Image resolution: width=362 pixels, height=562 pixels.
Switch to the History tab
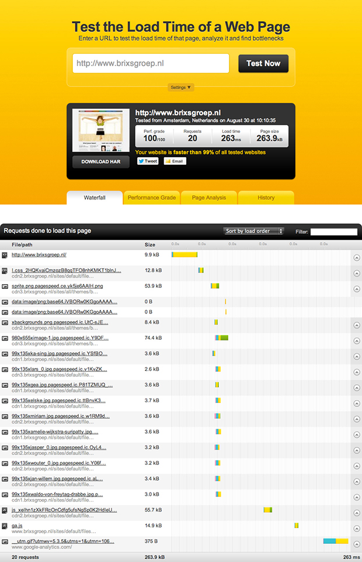[x=266, y=198]
